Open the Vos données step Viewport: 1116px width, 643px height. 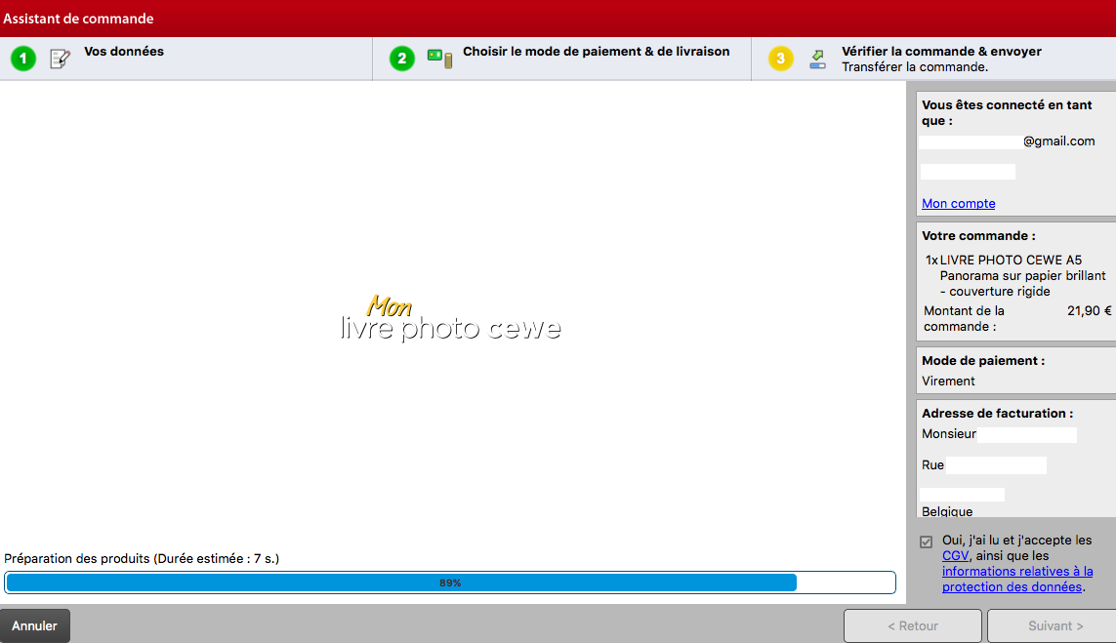pos(124,51)
